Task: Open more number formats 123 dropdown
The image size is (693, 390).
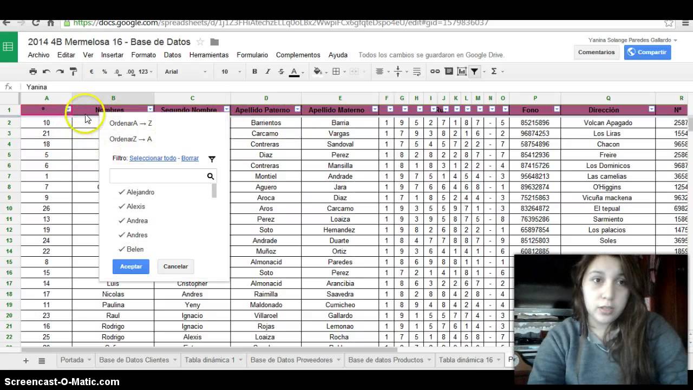Action: click(x=145, y=71)
